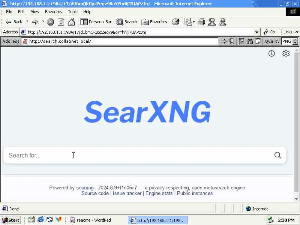
Task: Click the Print toolbar icon
Action: (x=201, y=22)
